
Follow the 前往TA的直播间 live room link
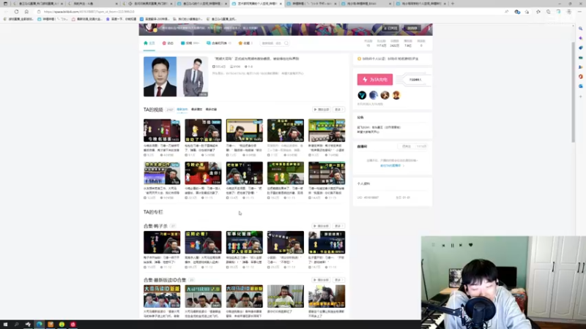(391, 166)
